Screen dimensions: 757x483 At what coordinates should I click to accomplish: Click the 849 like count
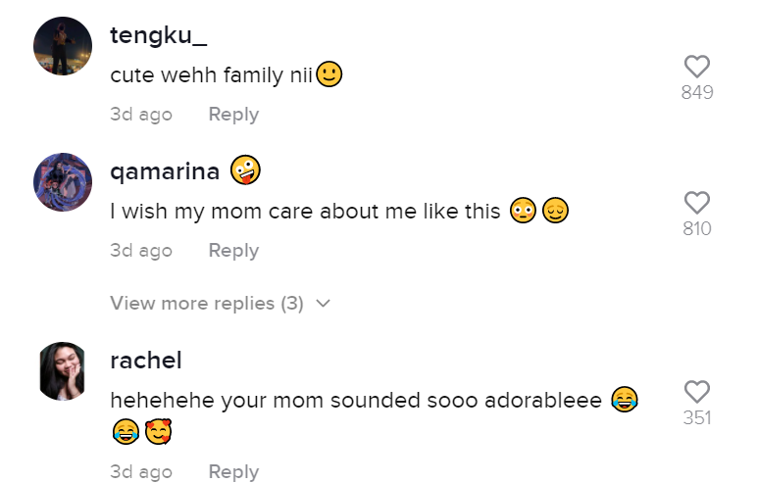point(697,93)
